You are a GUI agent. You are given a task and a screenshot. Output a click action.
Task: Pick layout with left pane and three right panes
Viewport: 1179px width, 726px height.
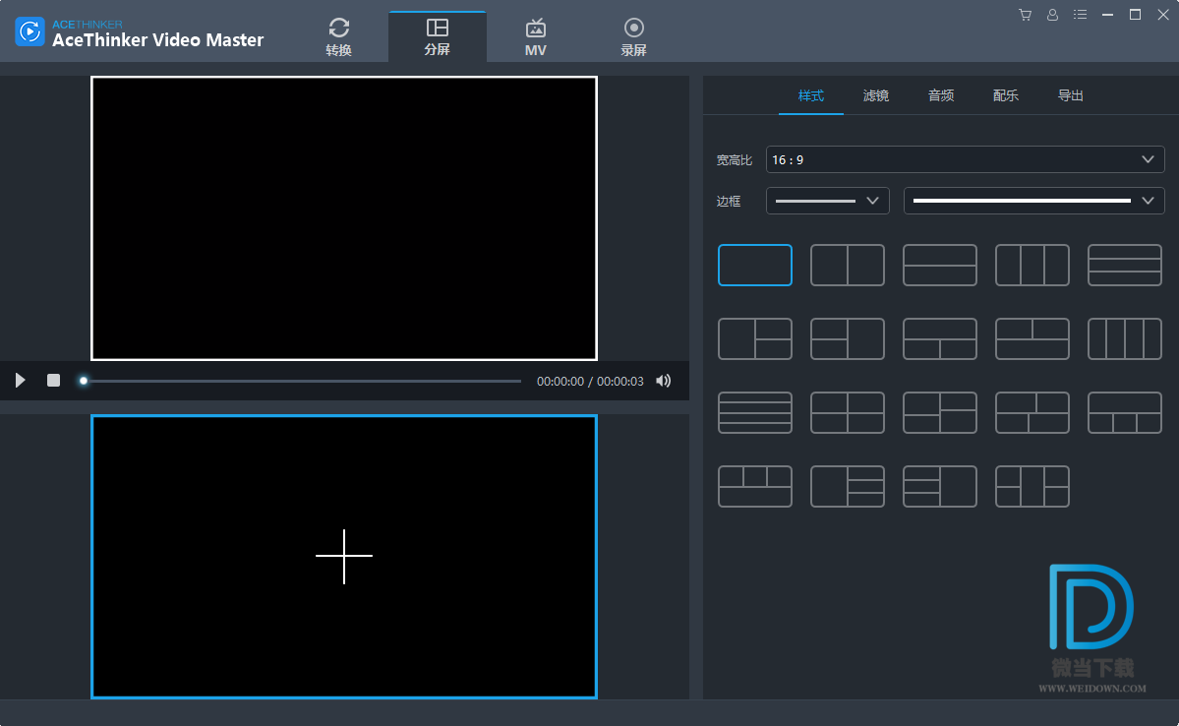848,486
